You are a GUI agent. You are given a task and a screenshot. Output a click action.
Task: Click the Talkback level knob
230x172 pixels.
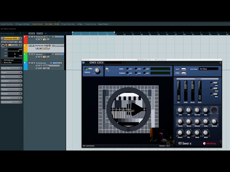[x=97, y=70]
